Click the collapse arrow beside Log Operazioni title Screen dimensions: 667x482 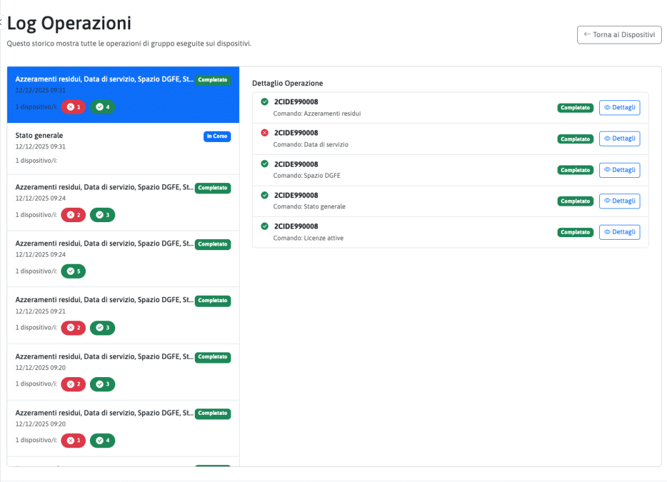coord(1,22)
